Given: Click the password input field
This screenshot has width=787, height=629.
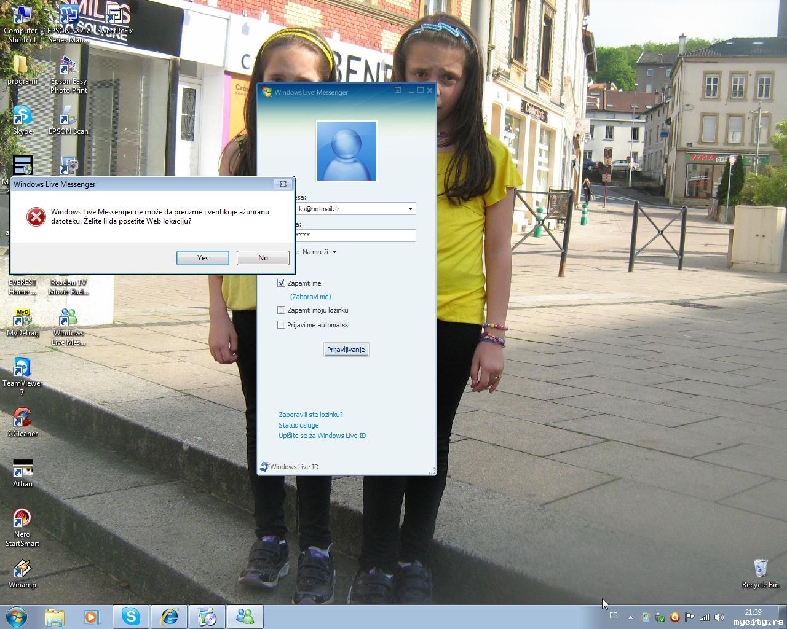Looking at the screenshot, I should pyautogui.click(x=357, y=235).
